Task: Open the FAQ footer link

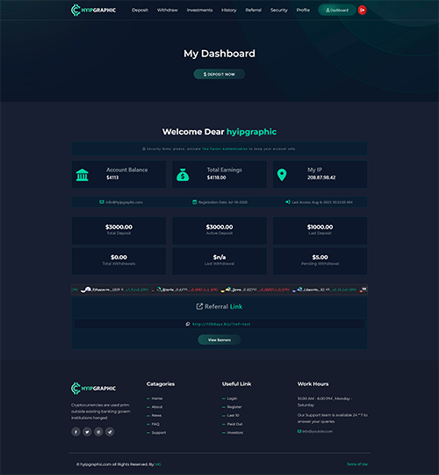Action: pyautogui.click(x=155, y=424)
